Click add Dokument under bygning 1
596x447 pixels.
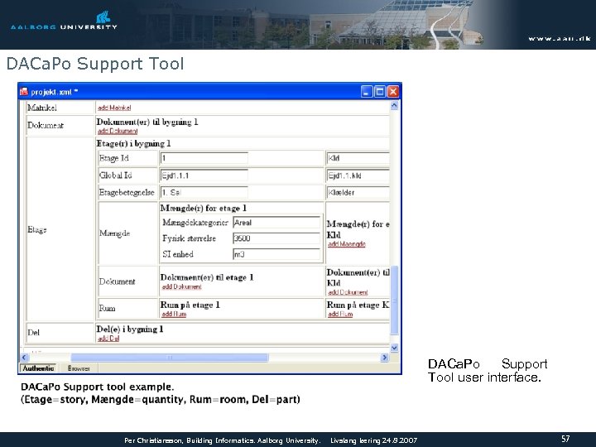[x=118, y=131]
